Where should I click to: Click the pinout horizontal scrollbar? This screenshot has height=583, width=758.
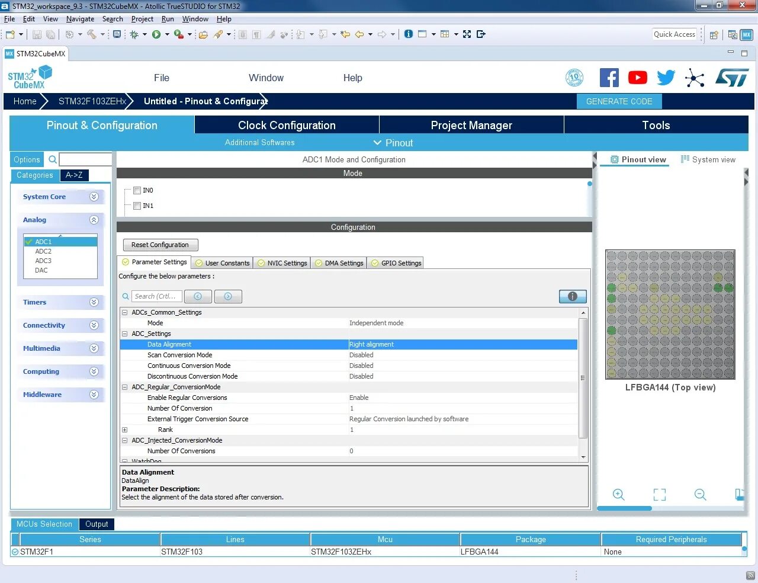(624, 508)
